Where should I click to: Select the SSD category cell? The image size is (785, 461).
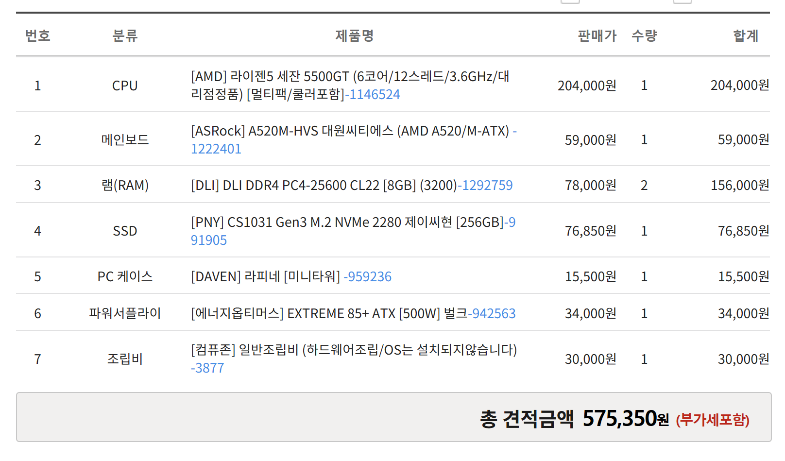tap(125, 231)
